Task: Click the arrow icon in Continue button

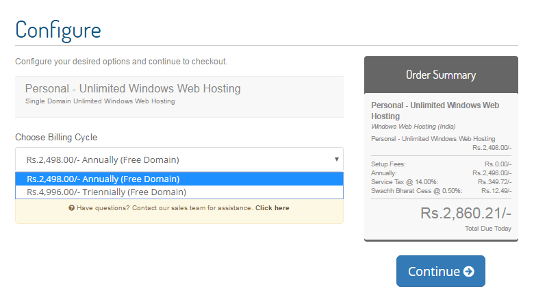Action: (468, 272)
